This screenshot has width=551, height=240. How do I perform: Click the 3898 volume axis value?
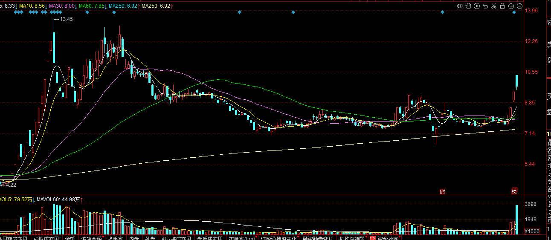pos(531,204)
